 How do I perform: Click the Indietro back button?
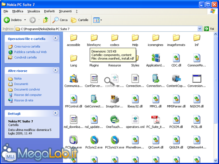point(13,20)
